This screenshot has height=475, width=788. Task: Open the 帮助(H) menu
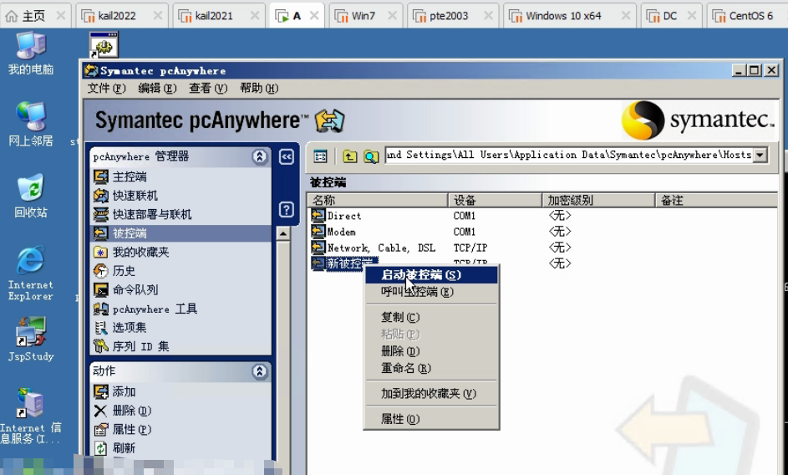[259, 88]
